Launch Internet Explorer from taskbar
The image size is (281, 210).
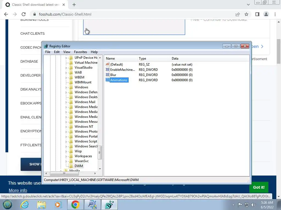coord(24,205)
